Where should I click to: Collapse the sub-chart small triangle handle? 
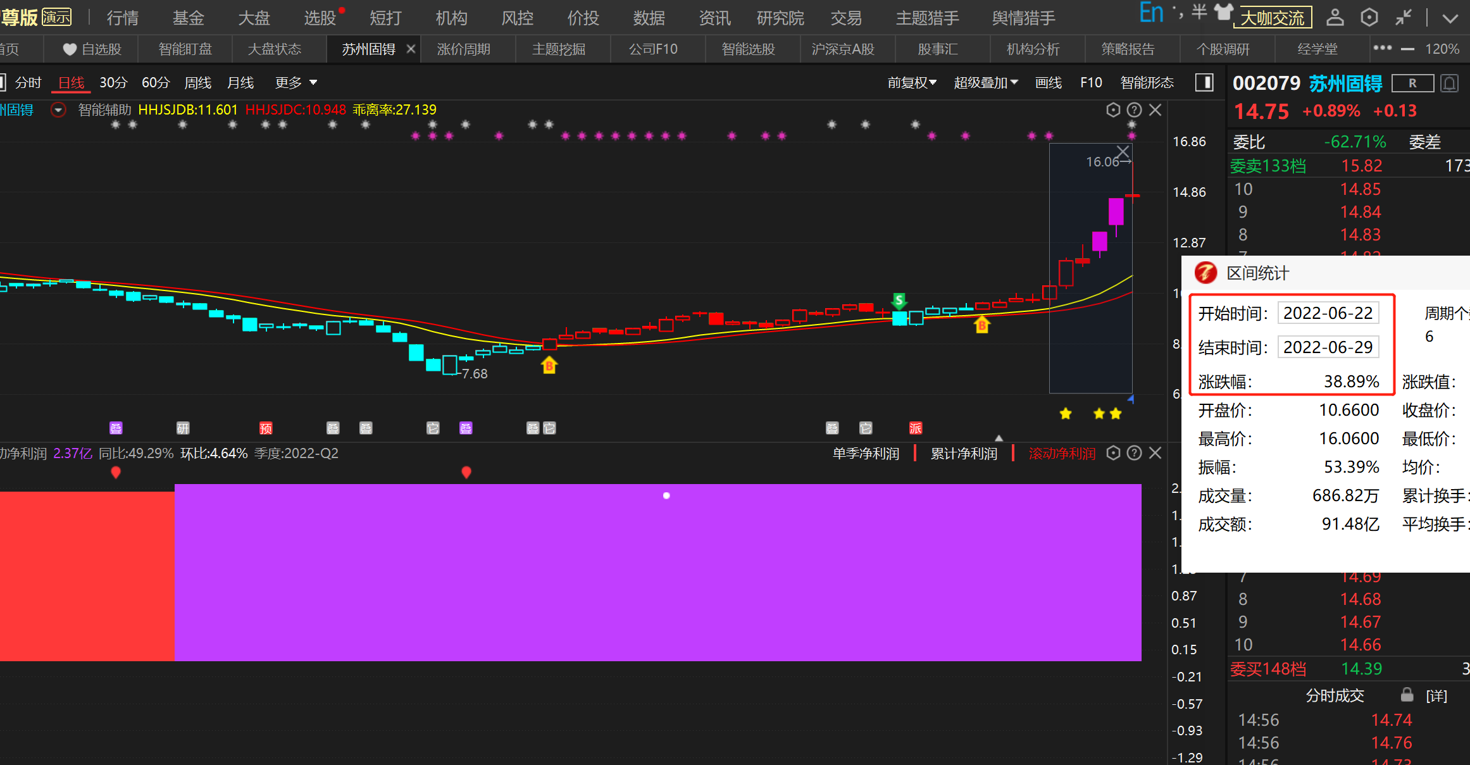pyautogui.click(x=999, y=438)
